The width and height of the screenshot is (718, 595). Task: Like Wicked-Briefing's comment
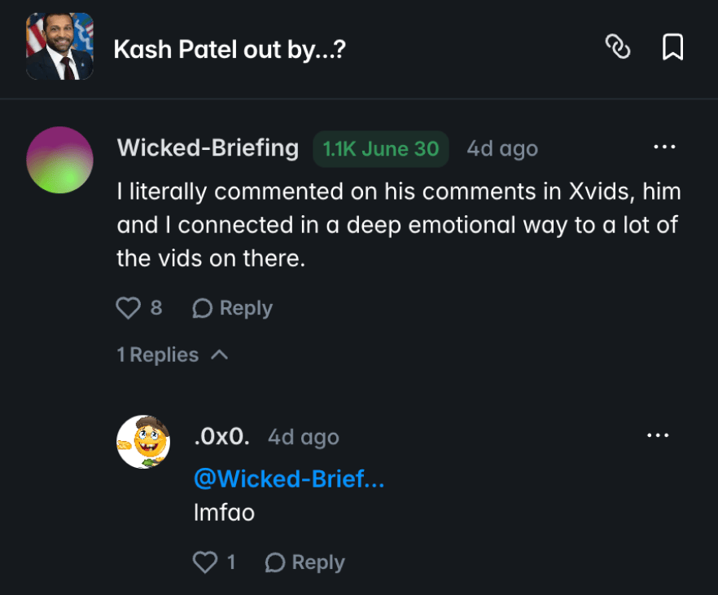click(x=128, y=307)
